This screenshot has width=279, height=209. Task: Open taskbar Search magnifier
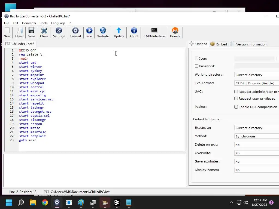(x=21, y=202)
